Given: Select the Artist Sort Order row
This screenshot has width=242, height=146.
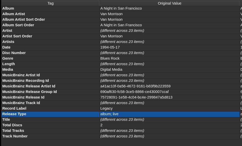Looking at the screenshot, I should tap(17, 36).
